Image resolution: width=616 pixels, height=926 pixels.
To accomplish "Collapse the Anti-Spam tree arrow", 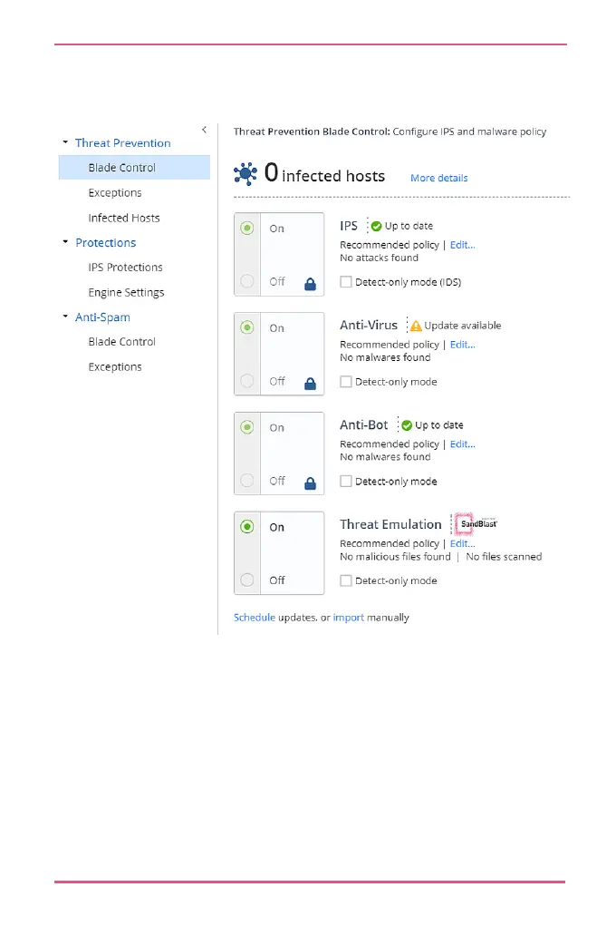I will coord(65,317).
